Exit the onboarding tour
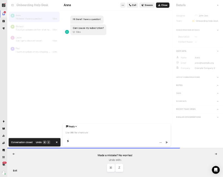 pyautogui.click(x=15, y=171)
